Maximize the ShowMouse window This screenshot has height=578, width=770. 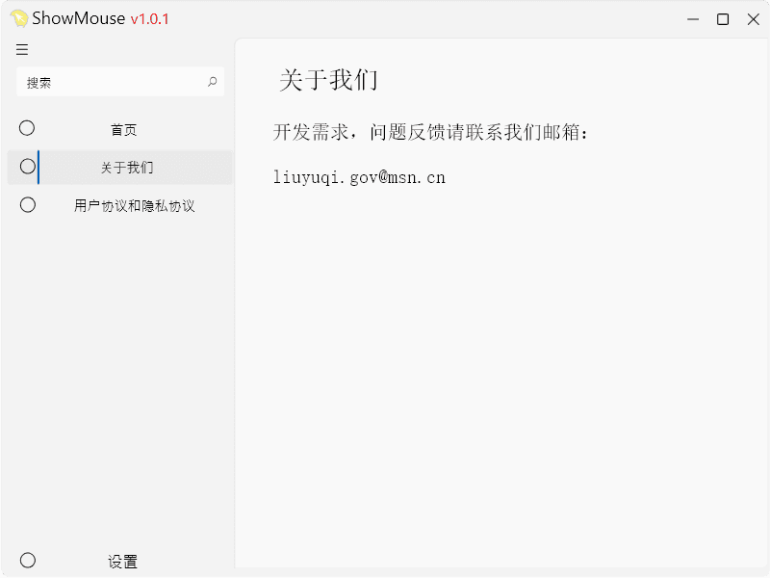click(x=723, y=19)
